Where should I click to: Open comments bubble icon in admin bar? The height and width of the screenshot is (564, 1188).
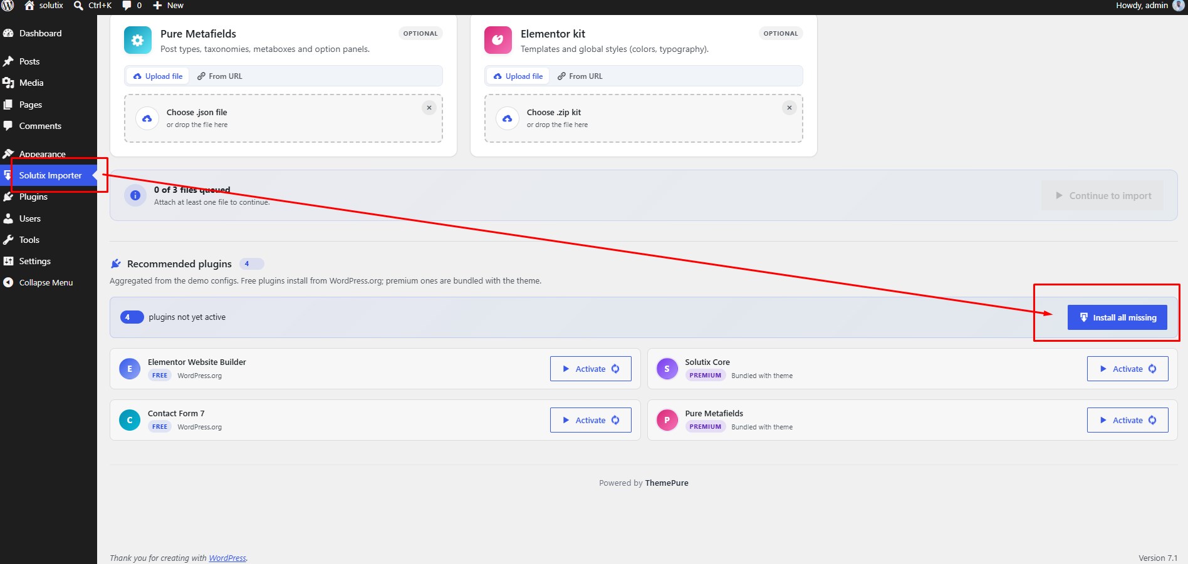pos(127,6)
